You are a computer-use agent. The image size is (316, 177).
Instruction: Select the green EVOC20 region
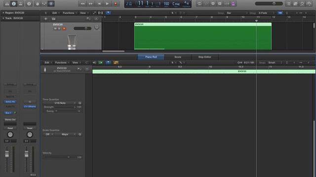(x=203, y=36)
